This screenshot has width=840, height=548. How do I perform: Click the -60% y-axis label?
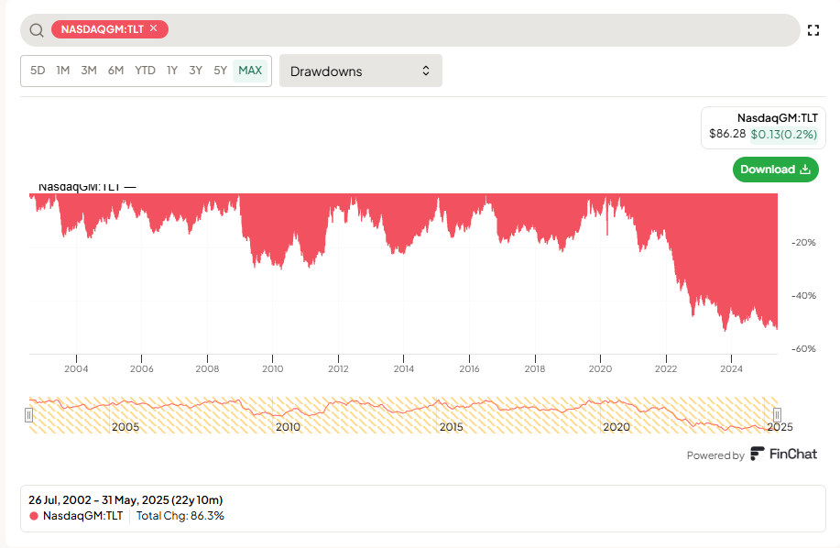coord(803,349)
